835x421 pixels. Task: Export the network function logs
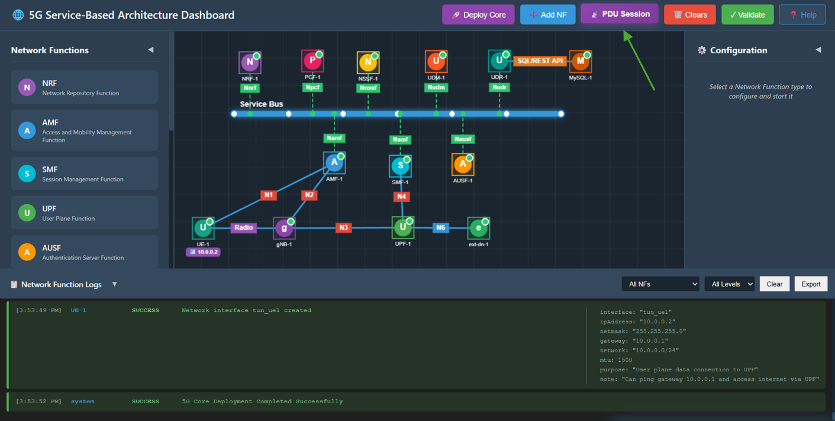(811, 284)
